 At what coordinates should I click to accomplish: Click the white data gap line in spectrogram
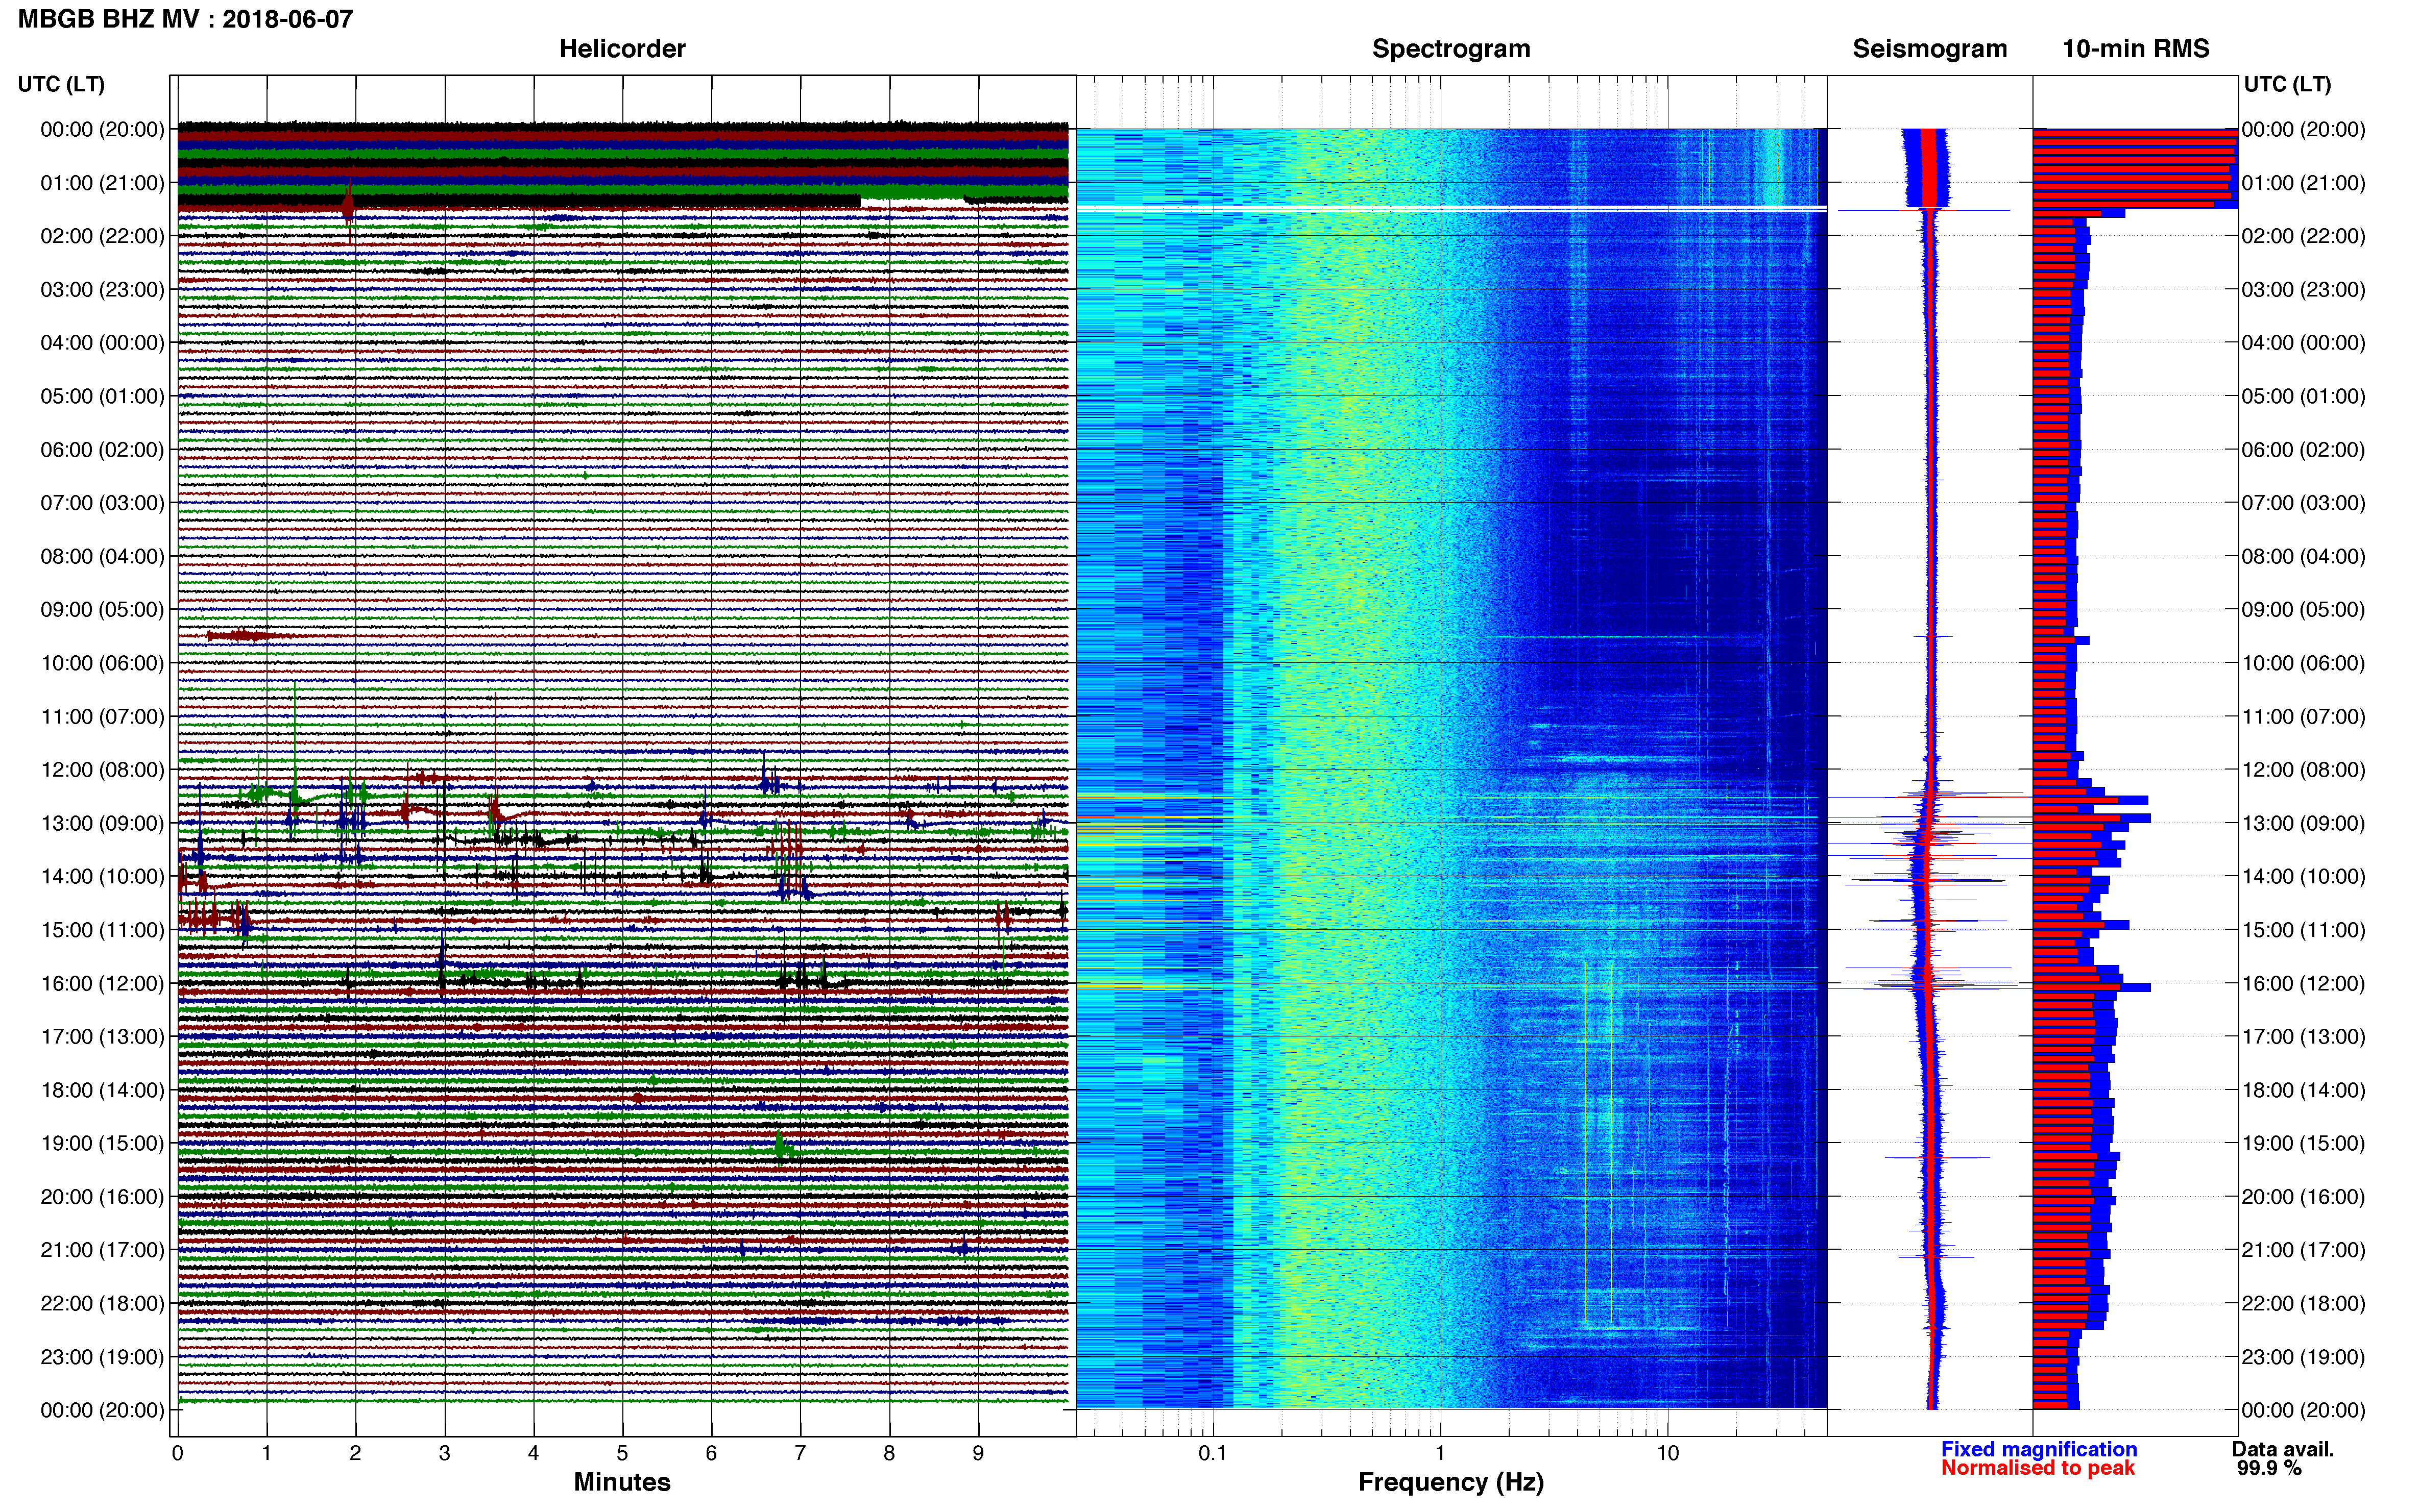(1451, 208)
